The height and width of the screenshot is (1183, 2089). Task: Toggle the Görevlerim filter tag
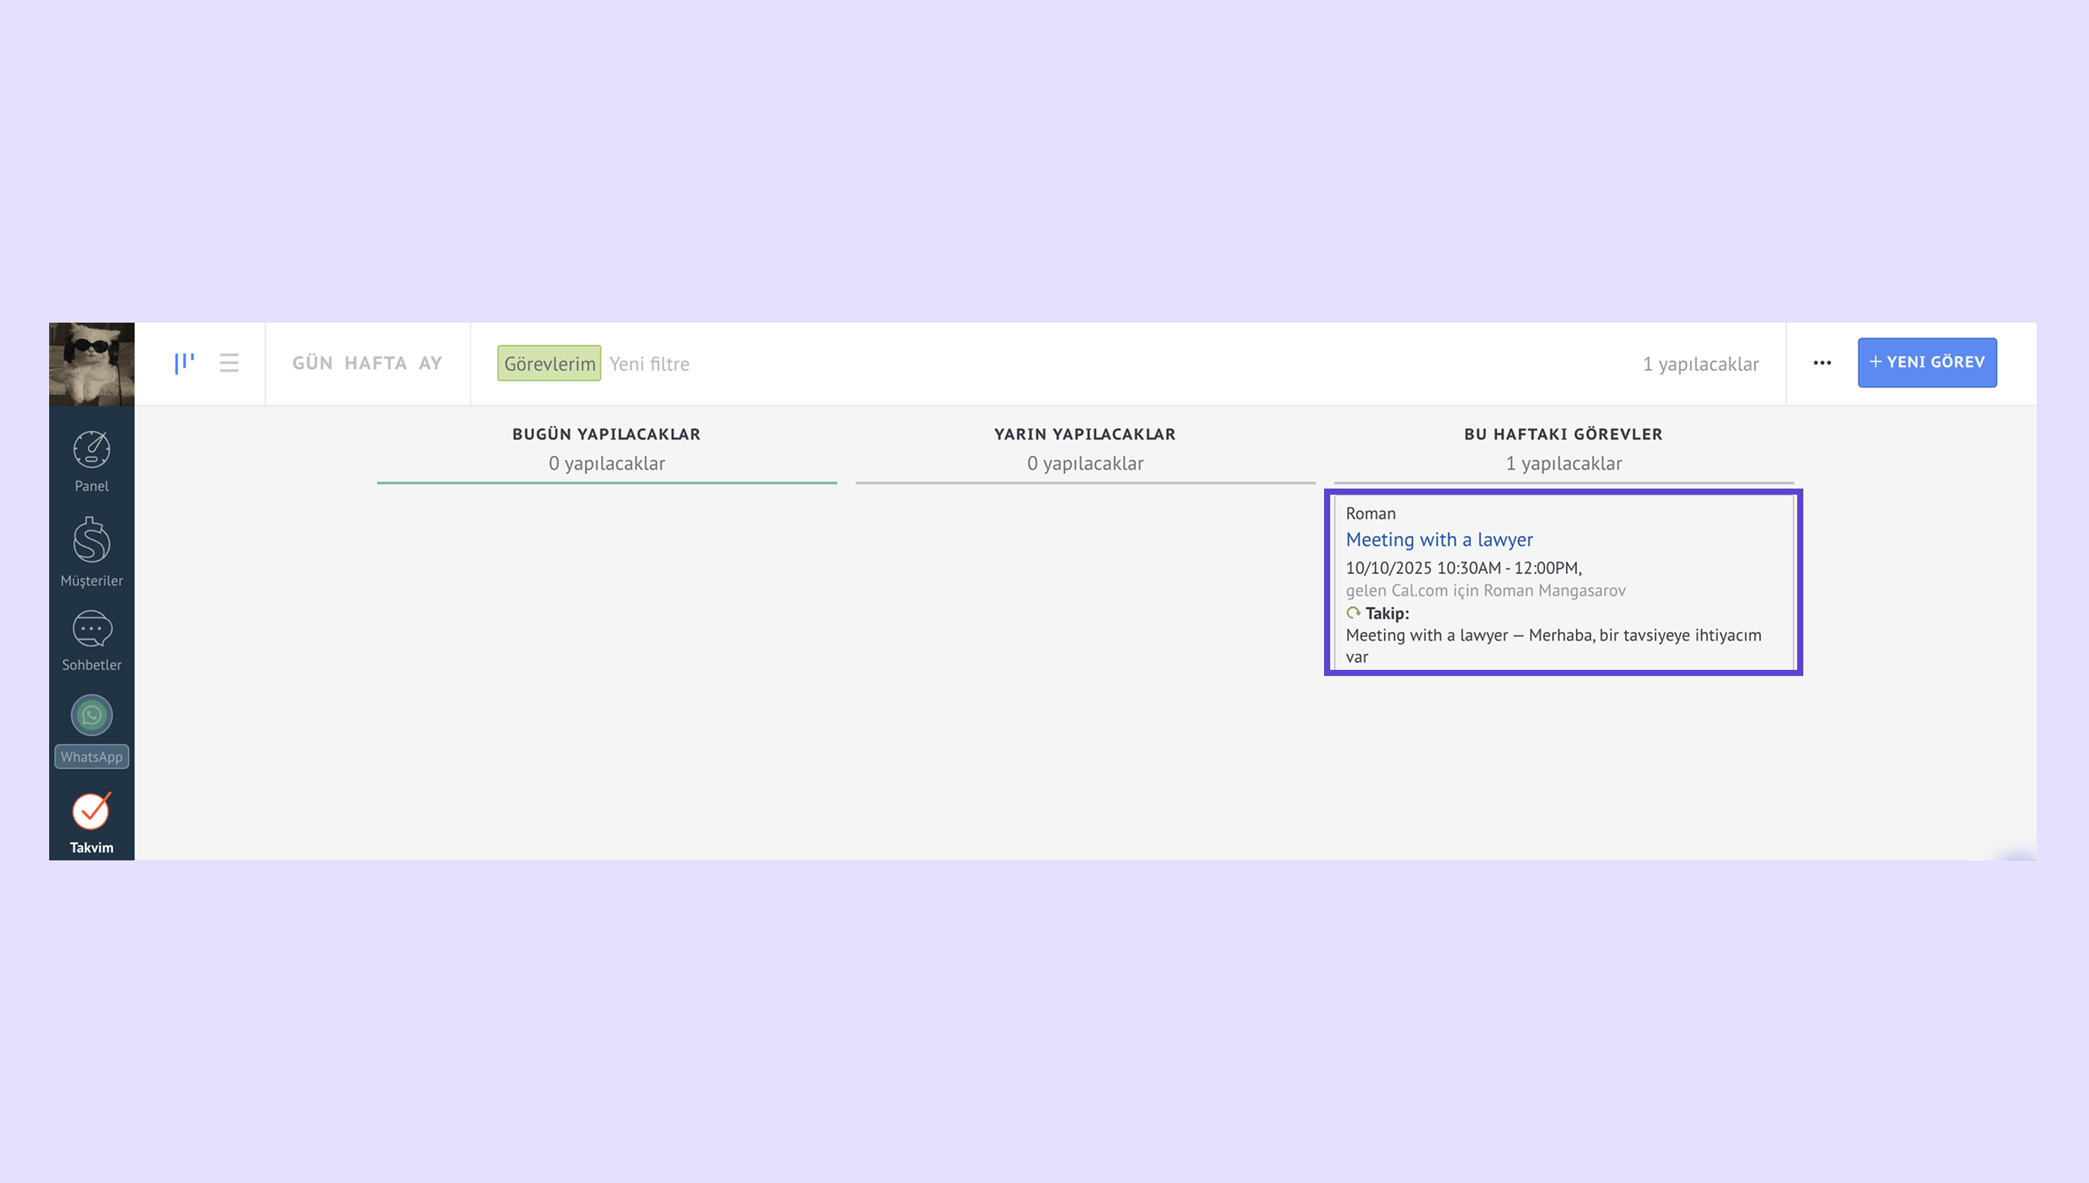tap(549, 363)
